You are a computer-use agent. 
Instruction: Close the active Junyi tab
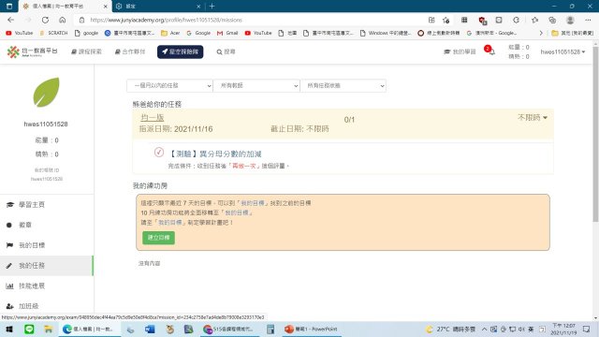106,7
